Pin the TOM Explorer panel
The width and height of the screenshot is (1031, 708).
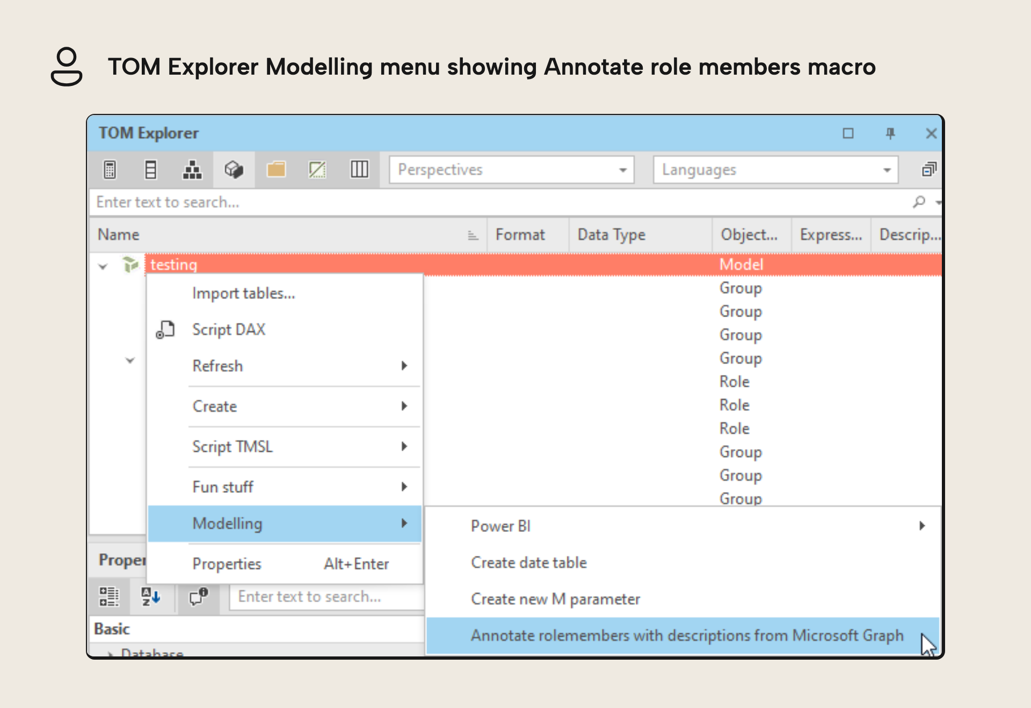tap(890, 133)
